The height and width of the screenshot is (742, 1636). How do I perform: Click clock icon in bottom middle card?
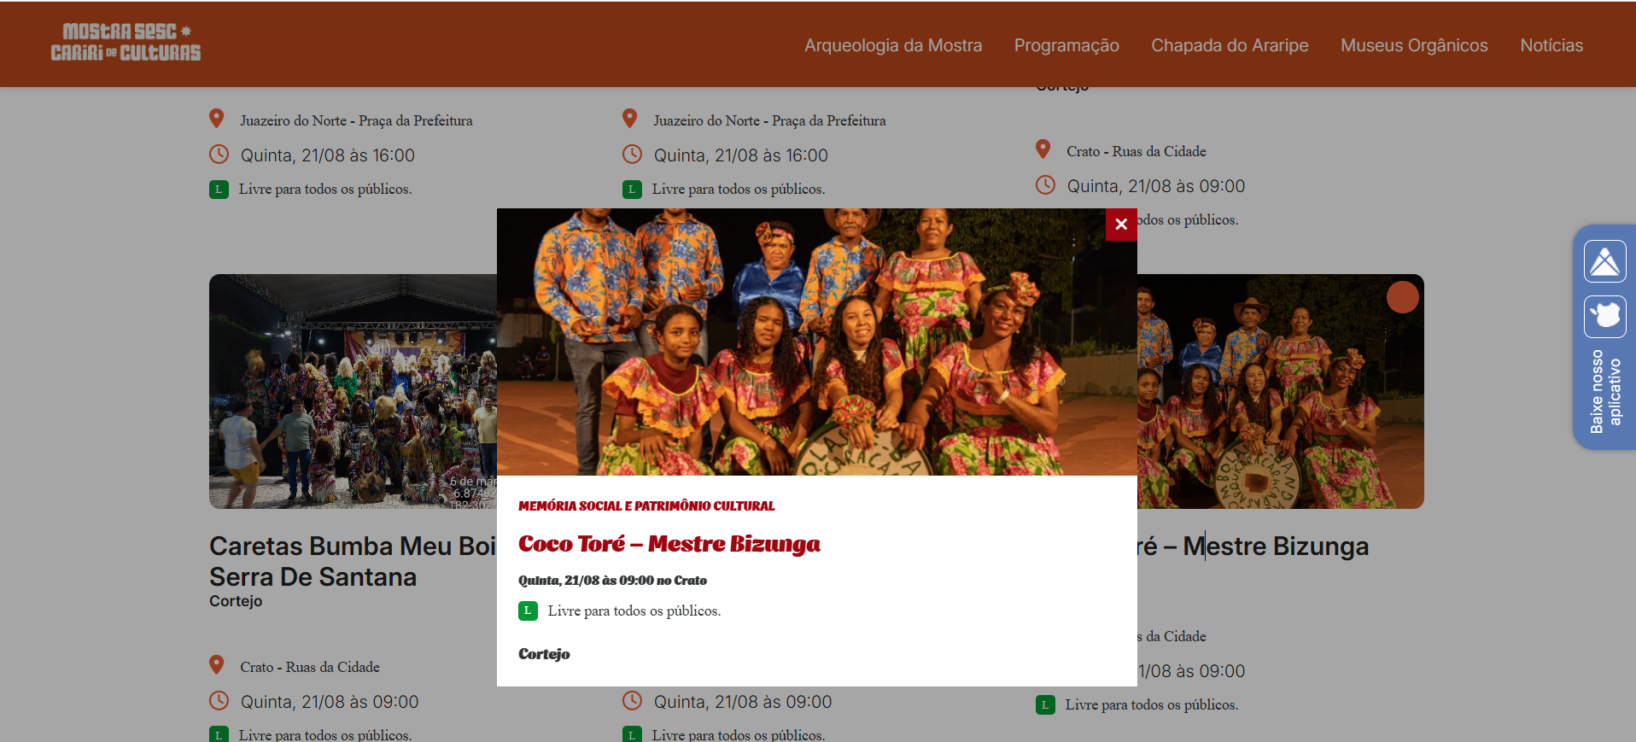coord(632,701)
